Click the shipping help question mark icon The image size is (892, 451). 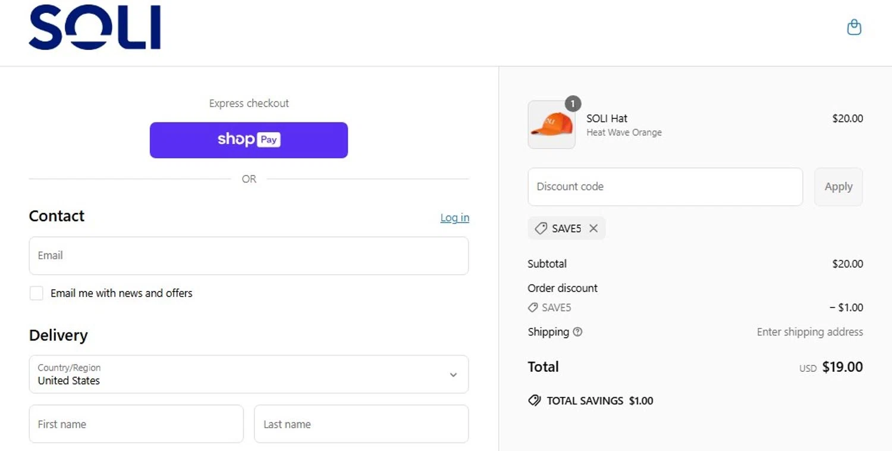point(577,332)
